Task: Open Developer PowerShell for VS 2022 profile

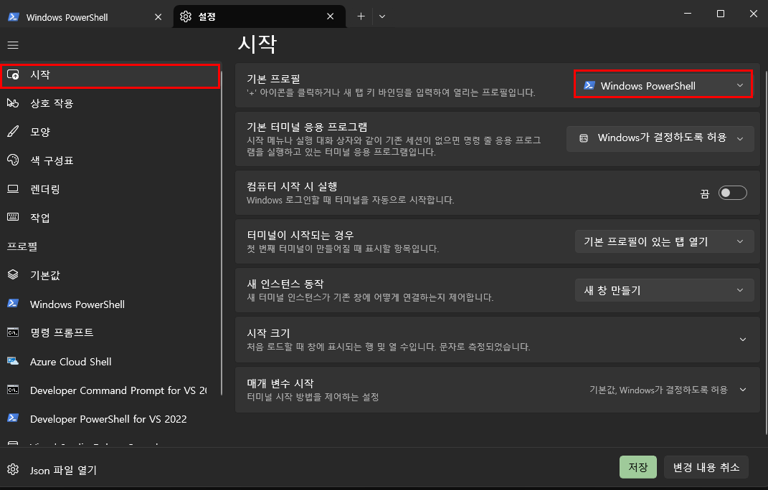Action: click(110, 418)
